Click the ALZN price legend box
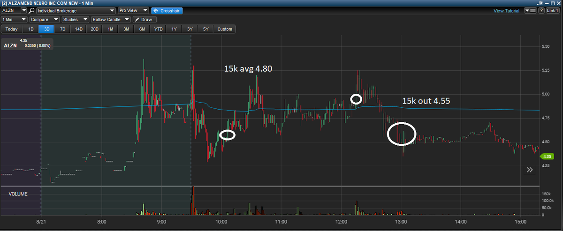The image size is (563, 231). 28,44
